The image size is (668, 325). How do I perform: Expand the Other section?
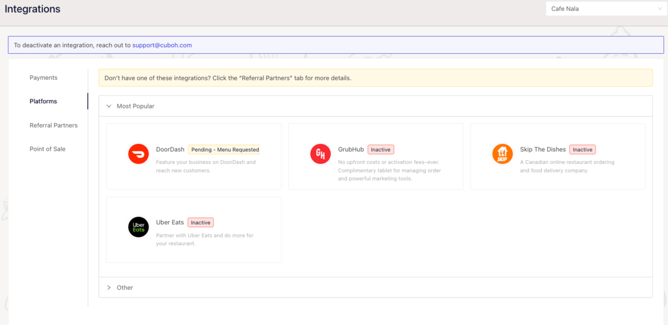(109, 287)
